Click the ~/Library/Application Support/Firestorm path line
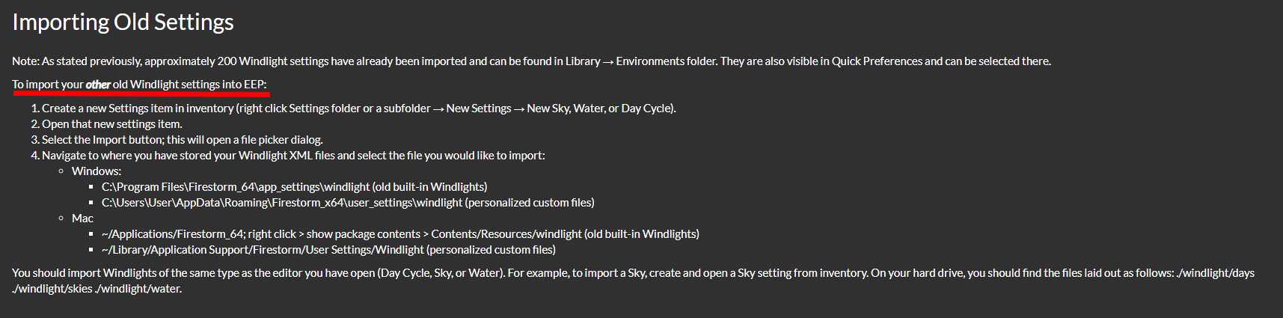1283x318 pixels. (x=328, y=250)
